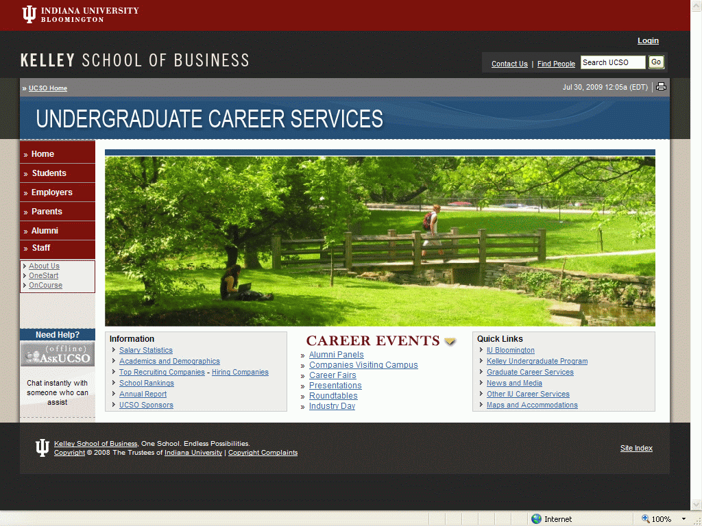Open the School Rankings link
Viewport: 702px width, 526px height.
pos(147,383)
